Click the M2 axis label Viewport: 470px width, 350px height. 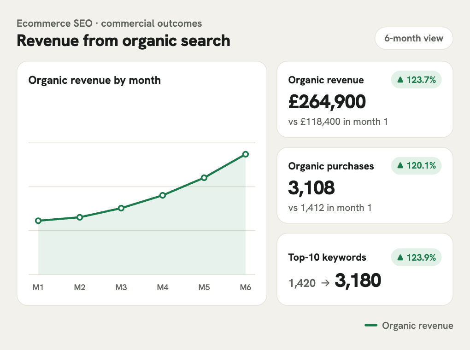(80, 287)
